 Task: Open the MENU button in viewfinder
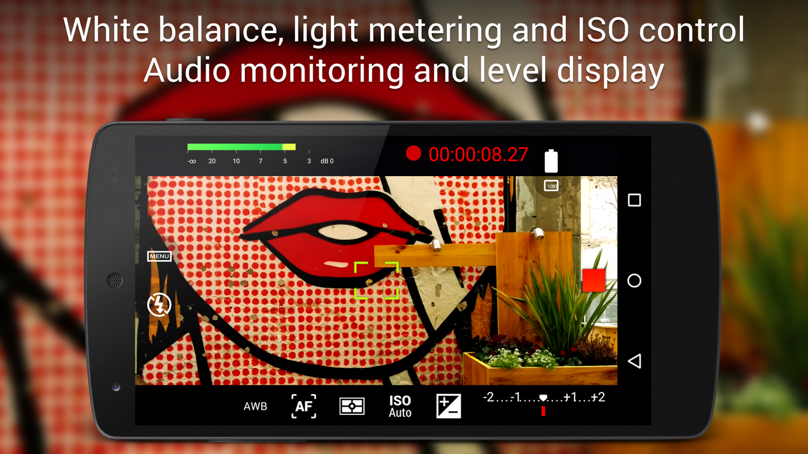click(159, 256)
